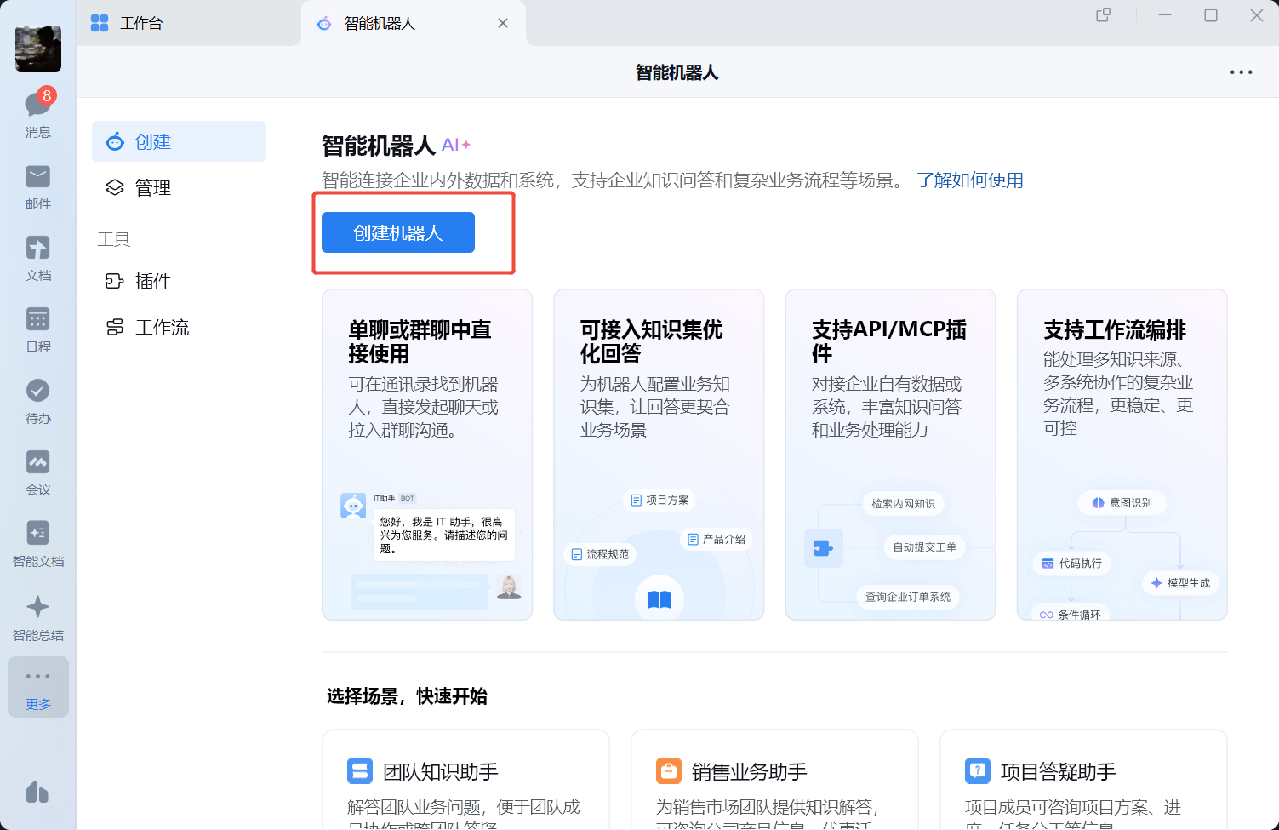Expand the 更多 sidebar menu
The image size is (1279, 830).
point(38,687)
